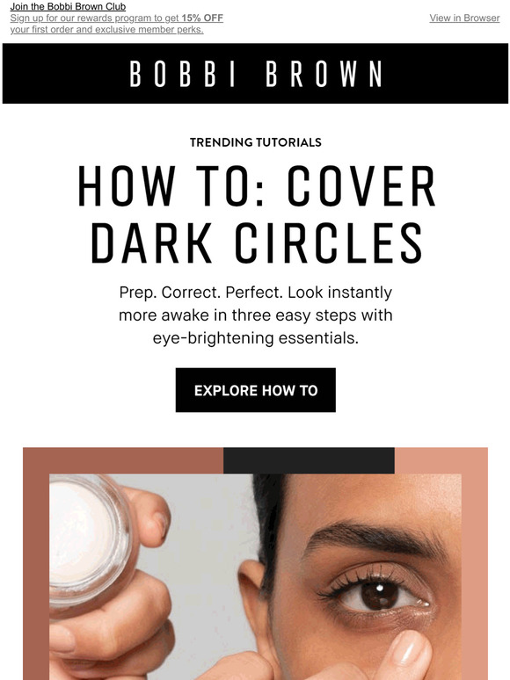
Task: Click the model's eye in the tutorial image
Action: [x=376, y=593]
